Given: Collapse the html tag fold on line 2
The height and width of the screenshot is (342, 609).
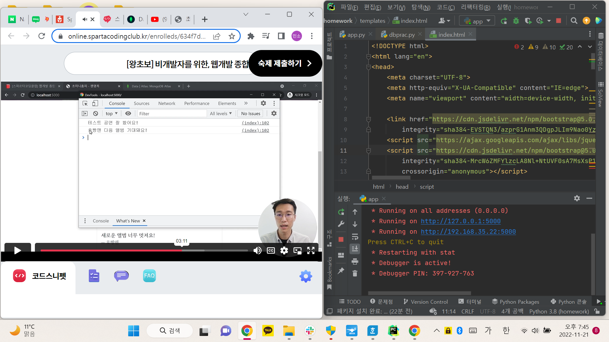Looking at the screenshot, I should coord(369,57).
